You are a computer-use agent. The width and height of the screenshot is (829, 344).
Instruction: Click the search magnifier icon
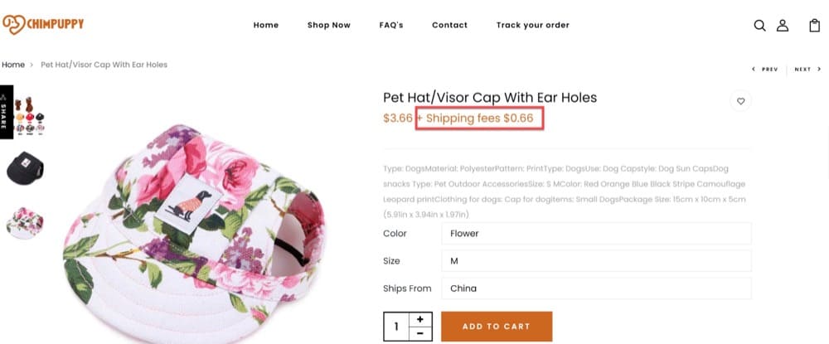pyautogui.click(x=759, y=25)
